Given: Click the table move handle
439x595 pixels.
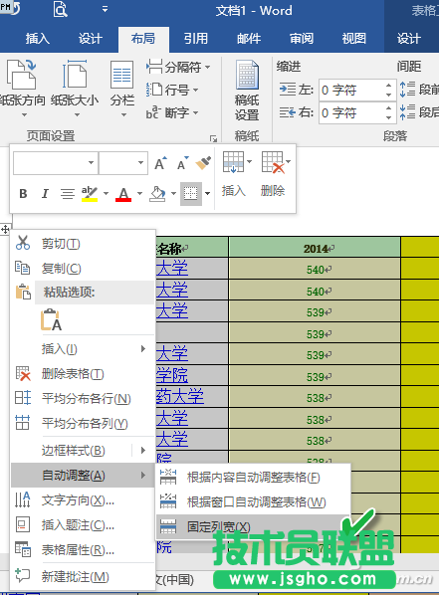Looking at the screenshot, I should (5, 229).
